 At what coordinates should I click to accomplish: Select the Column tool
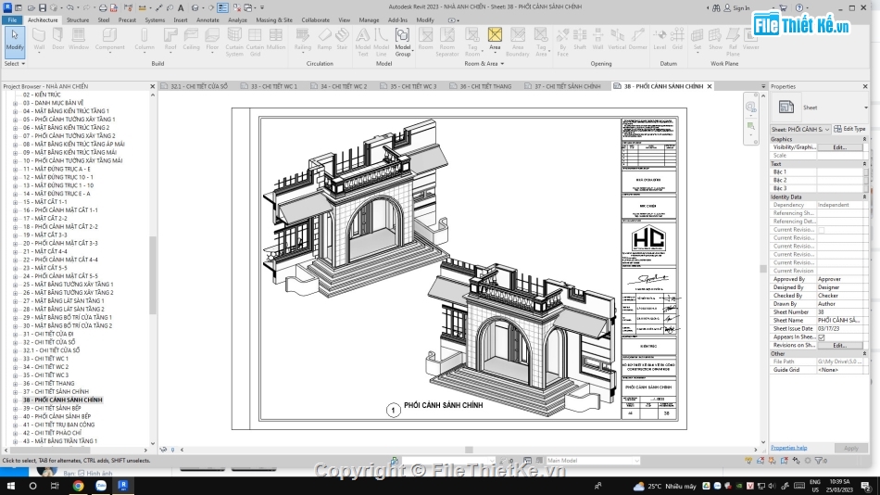coord(145,39)
